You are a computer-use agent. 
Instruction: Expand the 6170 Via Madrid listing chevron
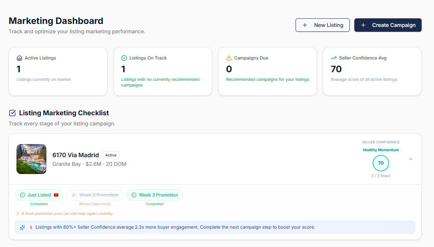411,159
